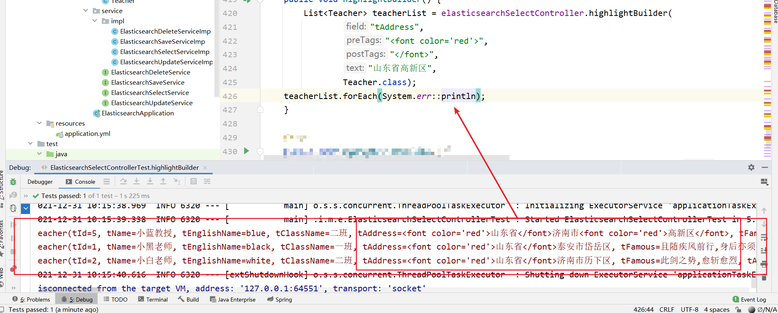Click the Stop debug square icon
The image size is (778, 313).
[x=13, y=252]
